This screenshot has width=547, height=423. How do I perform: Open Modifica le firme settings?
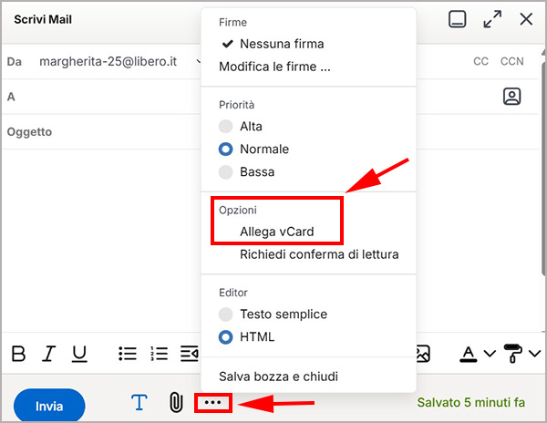[x=274, y=67]
